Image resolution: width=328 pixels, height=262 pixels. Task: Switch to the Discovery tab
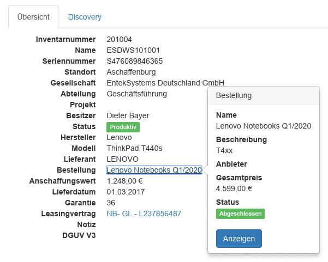pyautogui.click(x=85, y=17)
